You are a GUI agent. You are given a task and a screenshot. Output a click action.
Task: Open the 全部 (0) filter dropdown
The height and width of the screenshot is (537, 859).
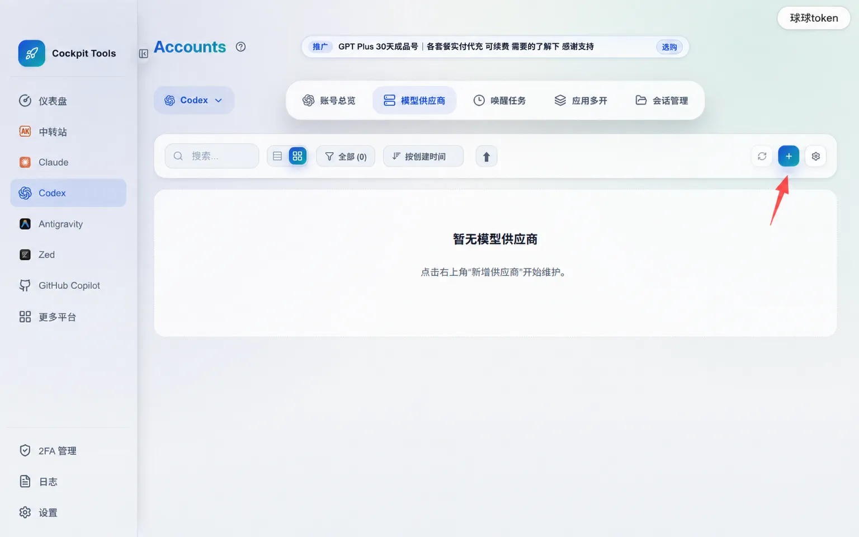click(346, 156)
